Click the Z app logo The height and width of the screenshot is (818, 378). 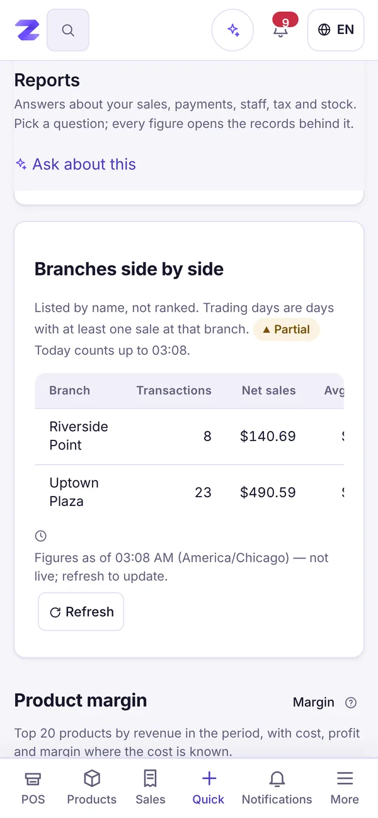click(28, 30)
